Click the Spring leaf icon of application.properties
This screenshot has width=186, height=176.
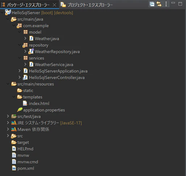coord(20,110)
